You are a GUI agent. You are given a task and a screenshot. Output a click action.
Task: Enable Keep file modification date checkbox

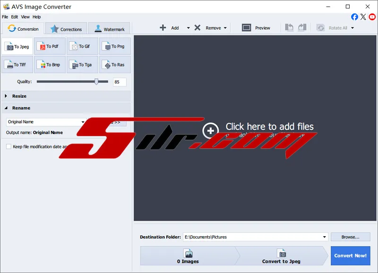point(9,146)
